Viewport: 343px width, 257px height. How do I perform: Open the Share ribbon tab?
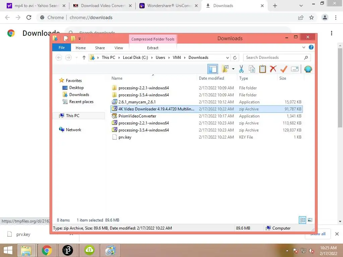(100, 48)
